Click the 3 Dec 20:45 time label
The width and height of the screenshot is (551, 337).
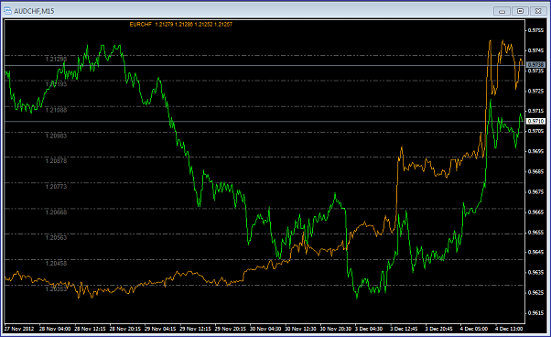(x=439, y=329)
